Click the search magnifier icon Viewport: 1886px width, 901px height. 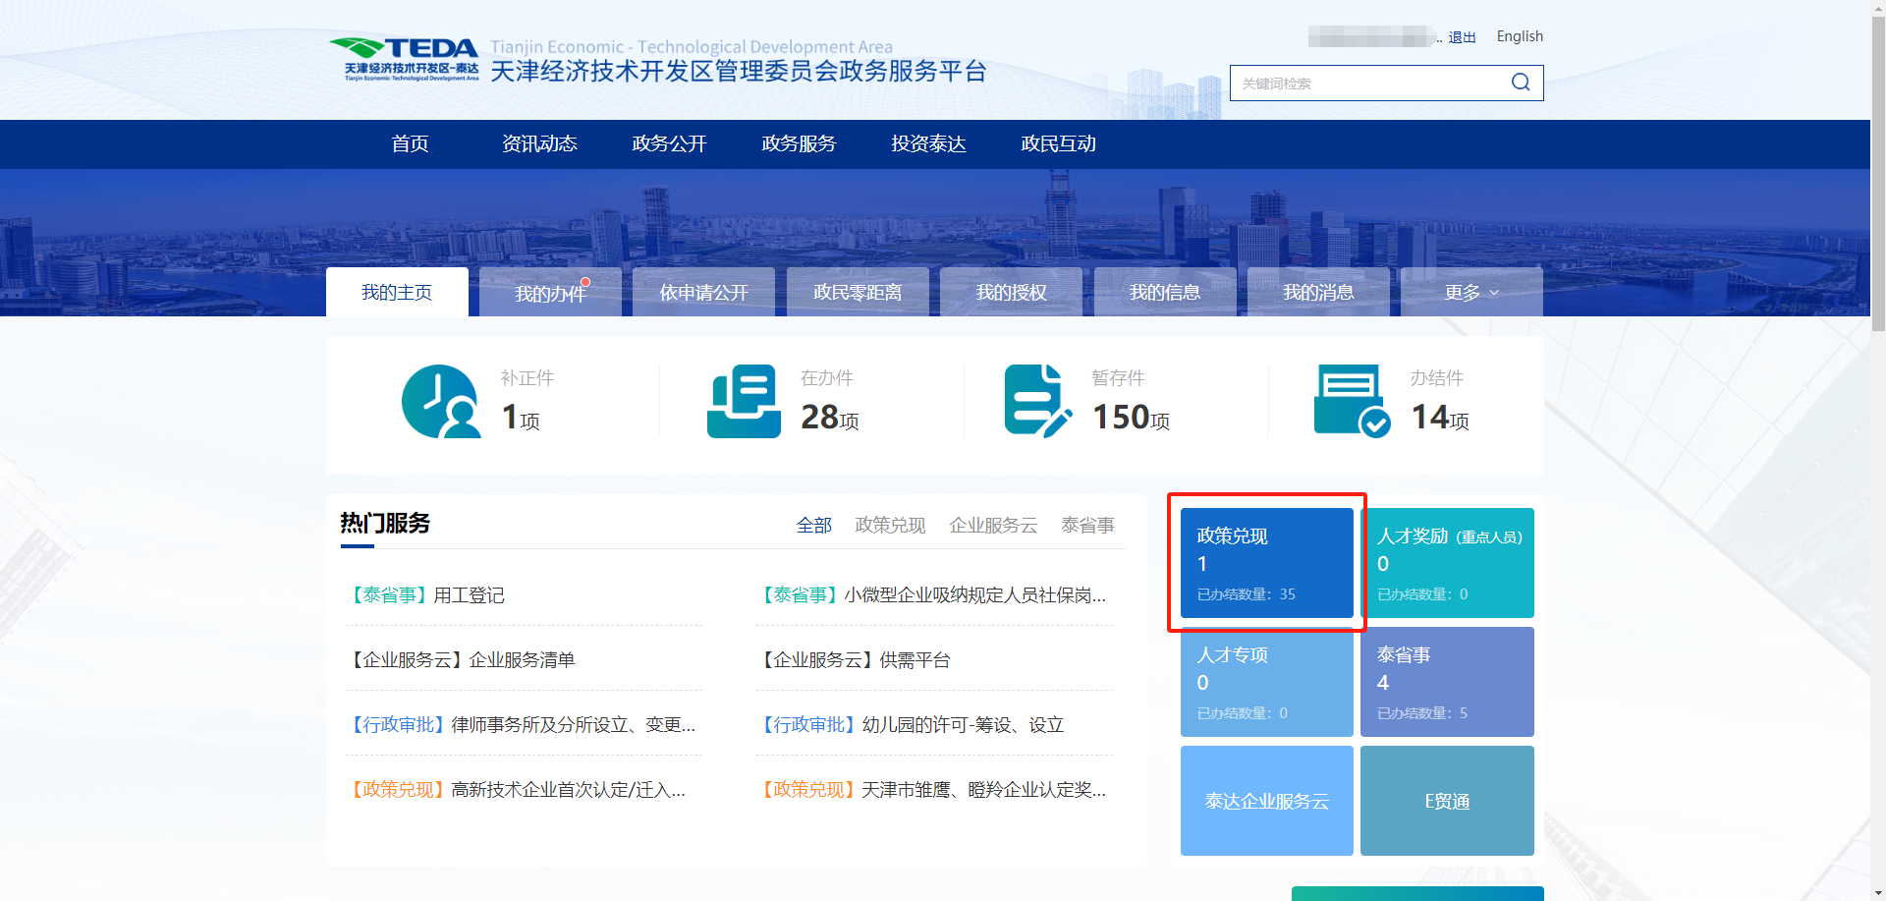pyautogui.click(x=1520, y=83)
